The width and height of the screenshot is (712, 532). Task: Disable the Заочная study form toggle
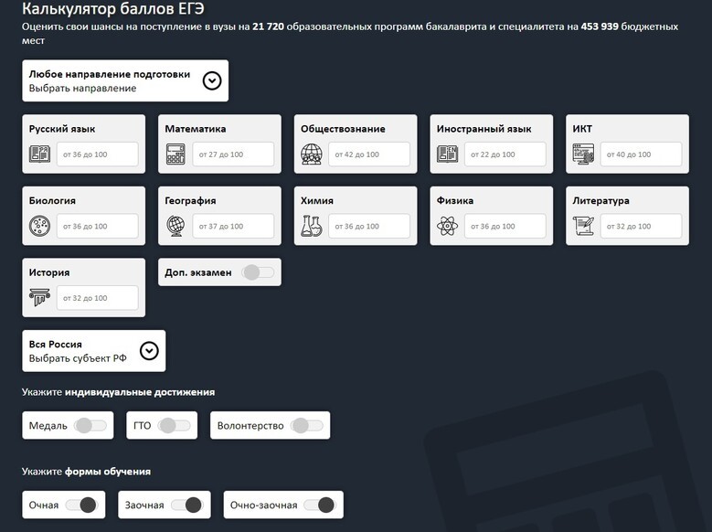[187, 505]
